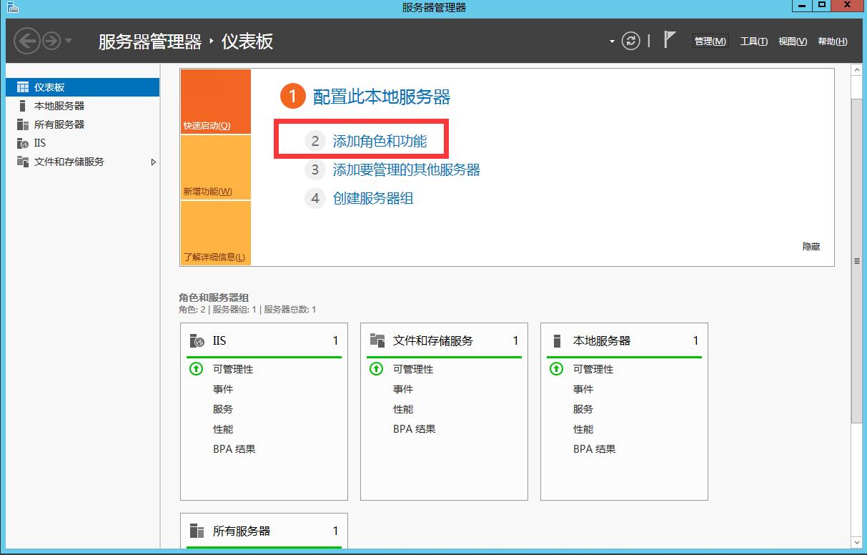
Task: Click the file and storage services tile icon
Action: (377, 340)
